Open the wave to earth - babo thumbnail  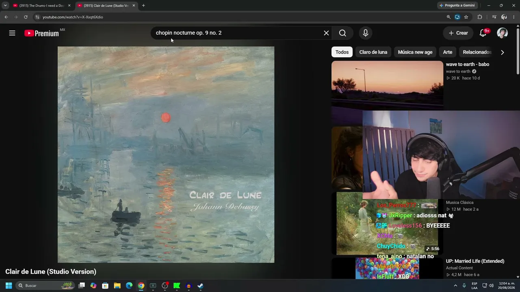[x=387, y=85]
